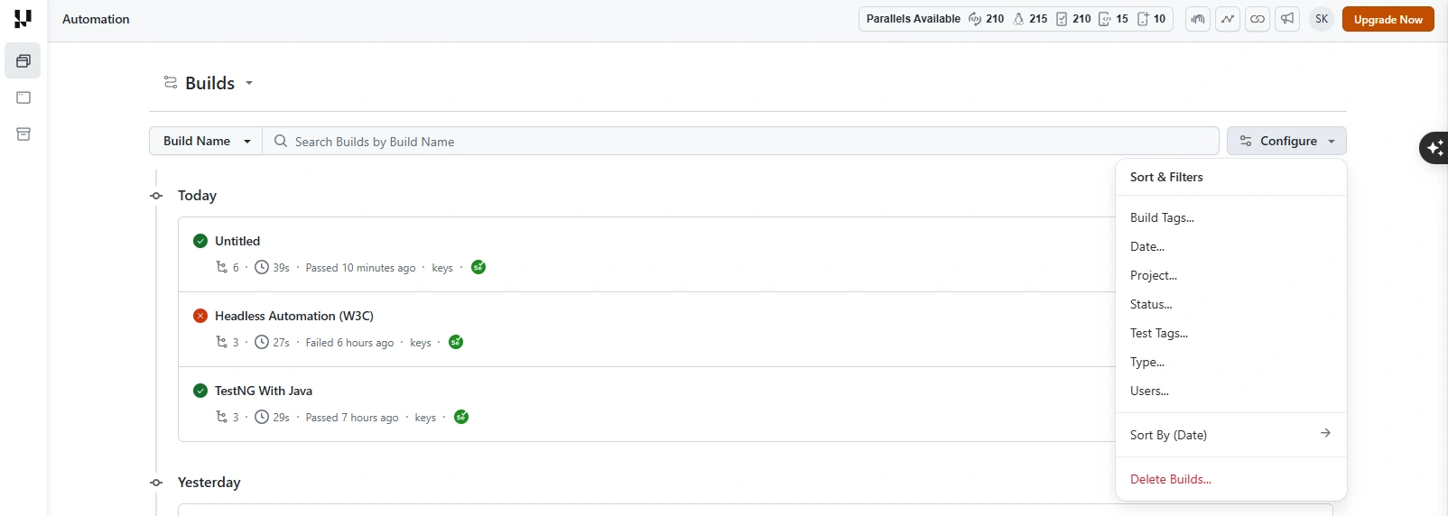Select Project... filter option

pyautogui.click(x=1231, y=275)
